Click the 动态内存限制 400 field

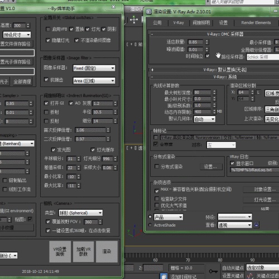(203, 112)
